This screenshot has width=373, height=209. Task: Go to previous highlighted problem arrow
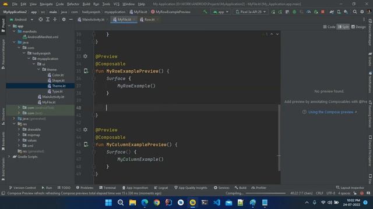pyautogui.click(x=272, y=34)
